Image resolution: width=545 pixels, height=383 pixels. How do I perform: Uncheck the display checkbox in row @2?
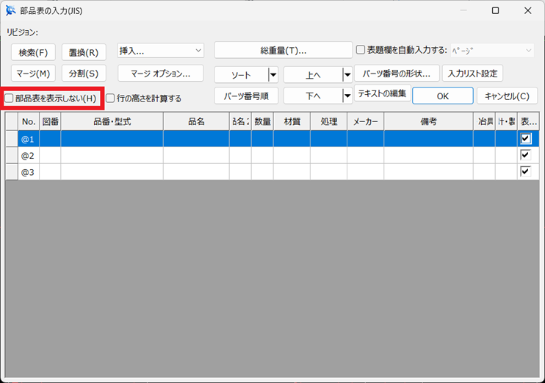(x=525, y=155)
